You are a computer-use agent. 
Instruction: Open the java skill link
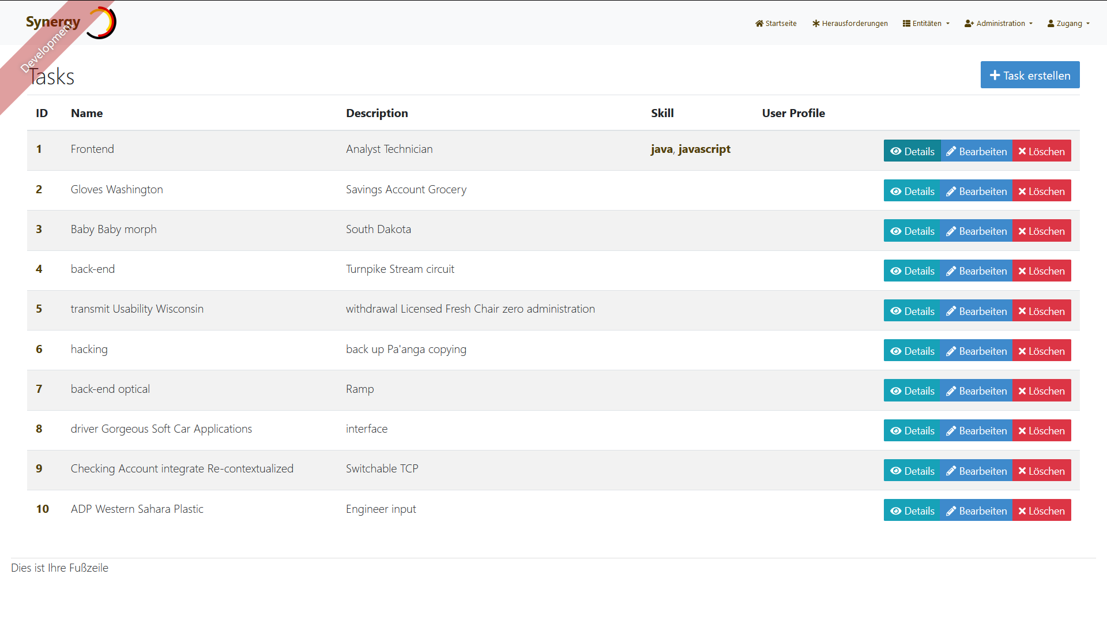pos(661,149)
